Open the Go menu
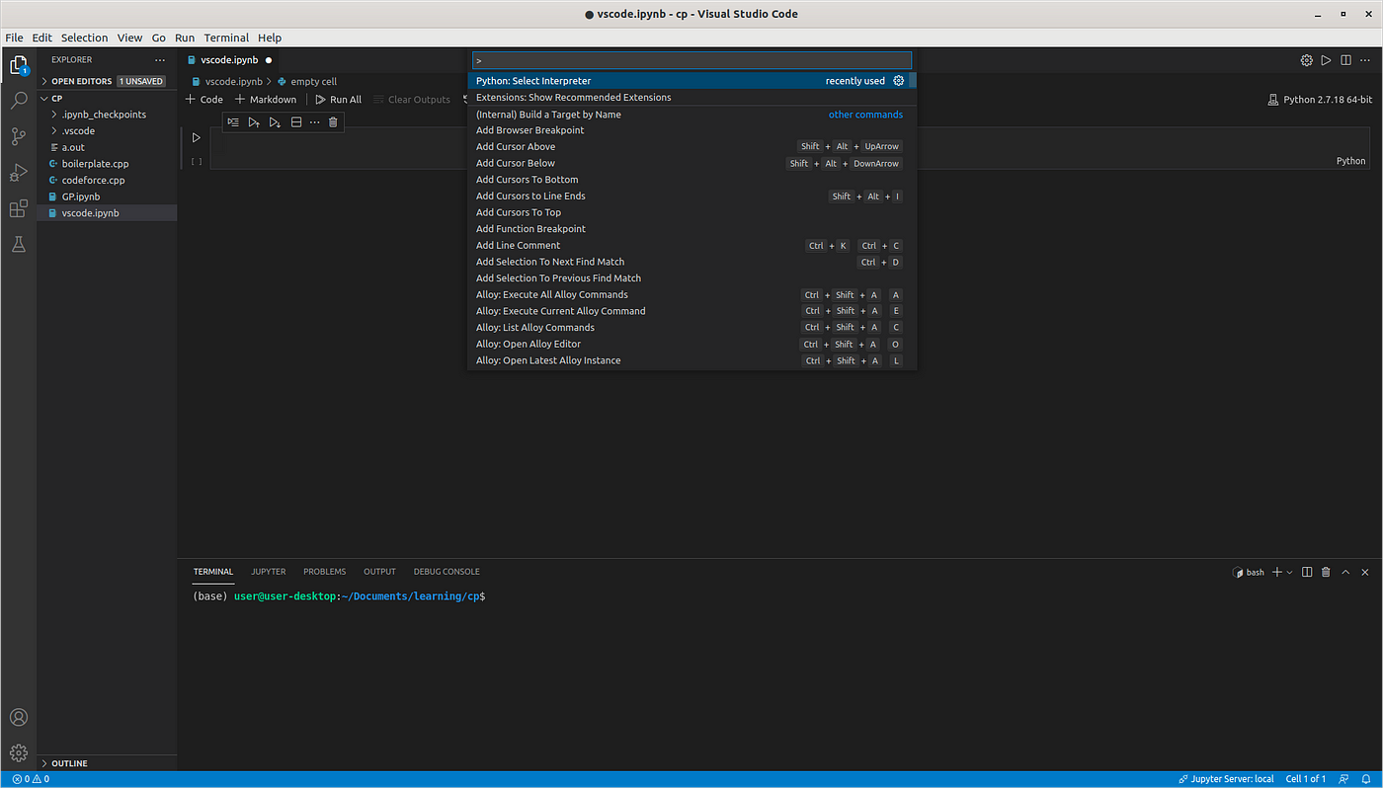Screen dimensions: 1383x788 [x=158, y=38]
